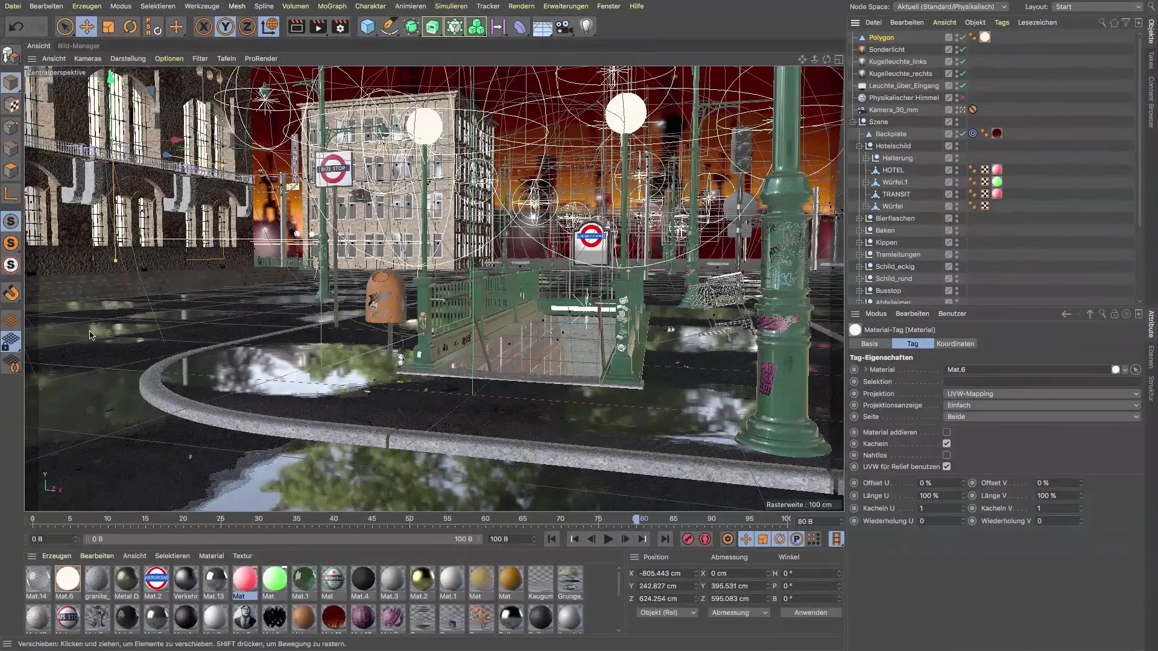
Task: Switch to texture mode checkered icon
Action: (11, 105)
